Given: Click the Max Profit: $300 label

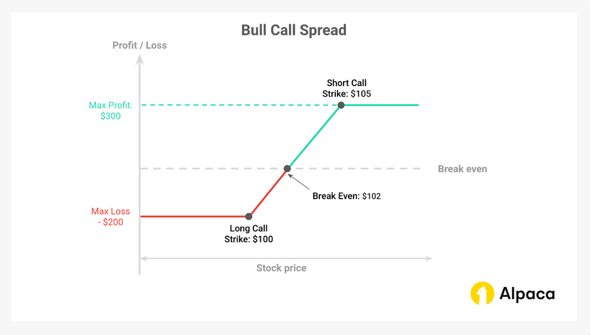Looking at the screenshot, I should [110, 110].
